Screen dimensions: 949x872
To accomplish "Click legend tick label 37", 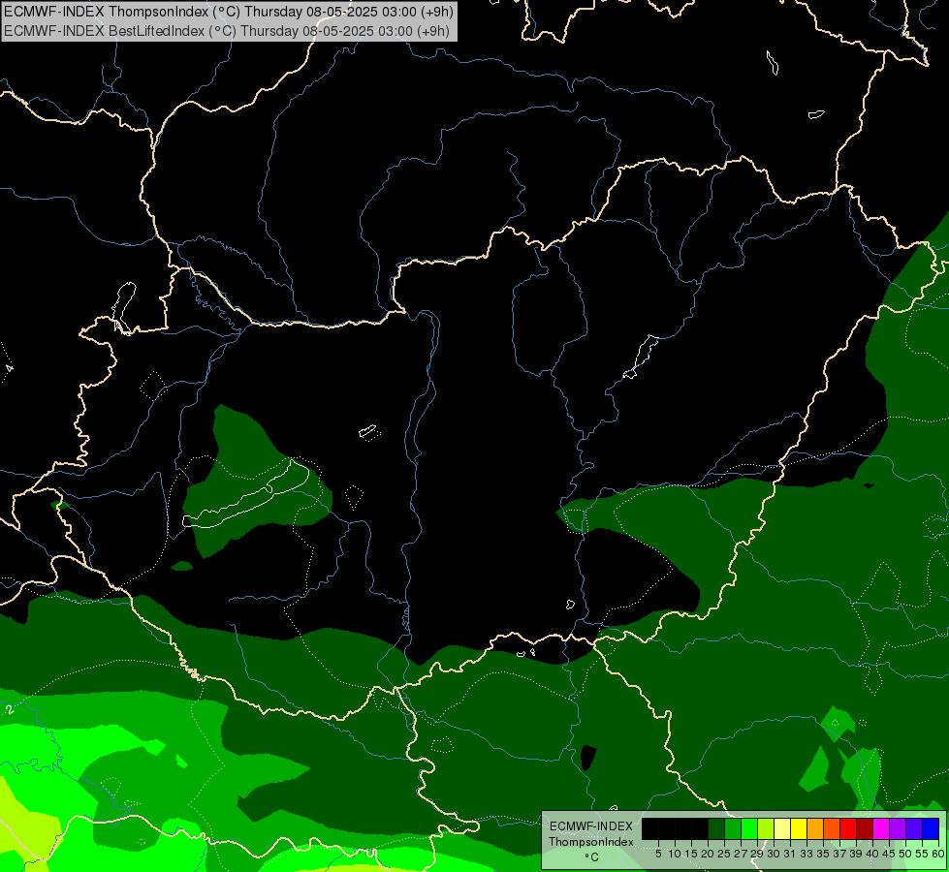I will 840,854.
